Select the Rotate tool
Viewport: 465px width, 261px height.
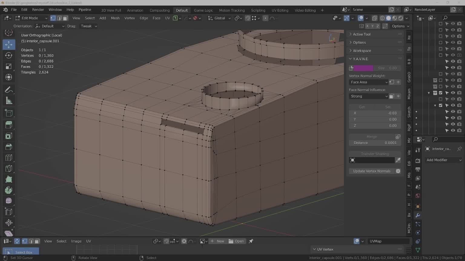(8, 56)
